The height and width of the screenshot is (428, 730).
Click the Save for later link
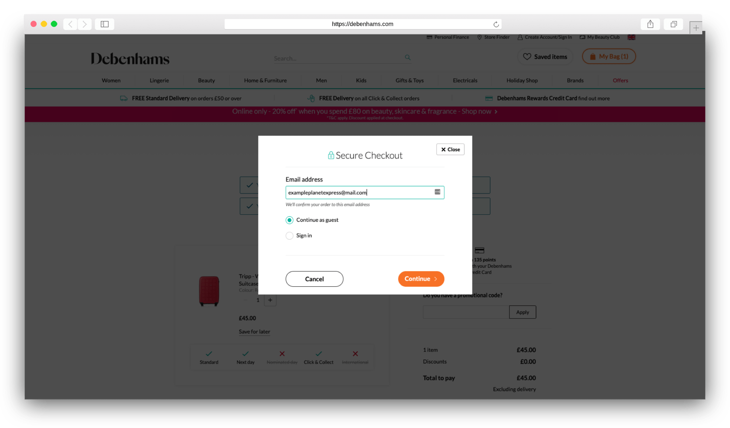click(254, 332)
